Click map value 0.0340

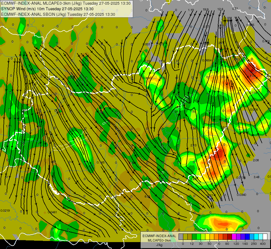[x=241, y=195]
